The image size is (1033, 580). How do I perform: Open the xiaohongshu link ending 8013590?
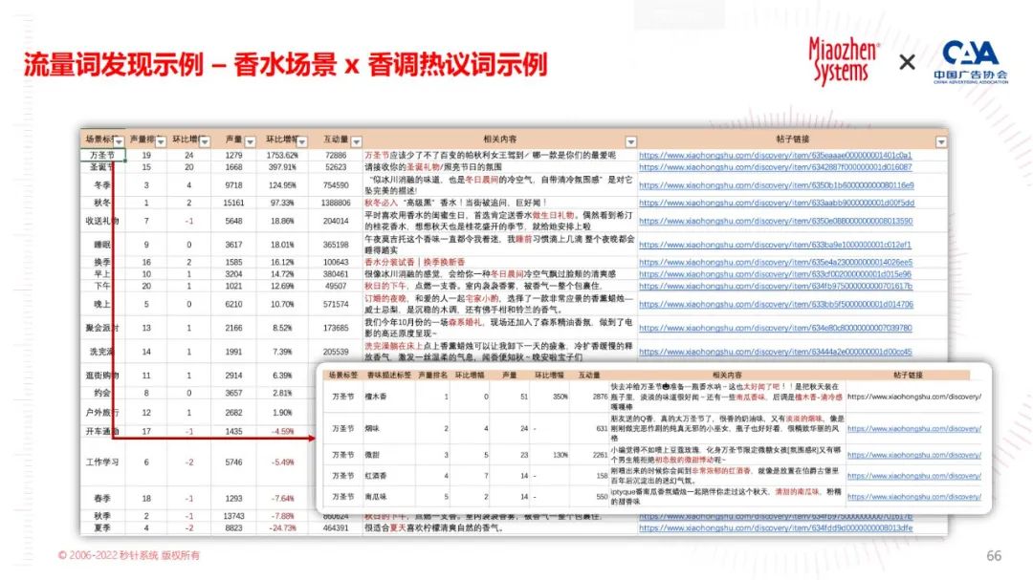[776, 222]
